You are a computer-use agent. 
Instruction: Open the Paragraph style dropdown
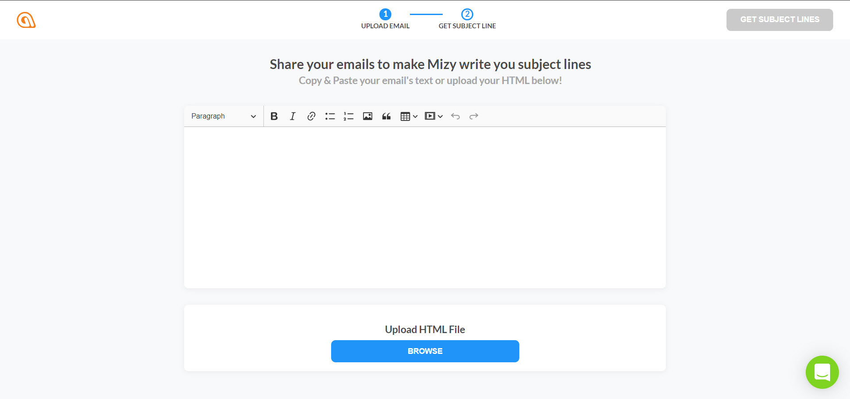tap(224, 116)
